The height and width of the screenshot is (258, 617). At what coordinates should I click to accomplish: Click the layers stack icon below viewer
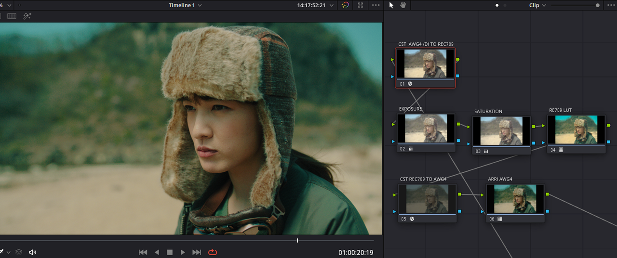click(x=19, y=252)
